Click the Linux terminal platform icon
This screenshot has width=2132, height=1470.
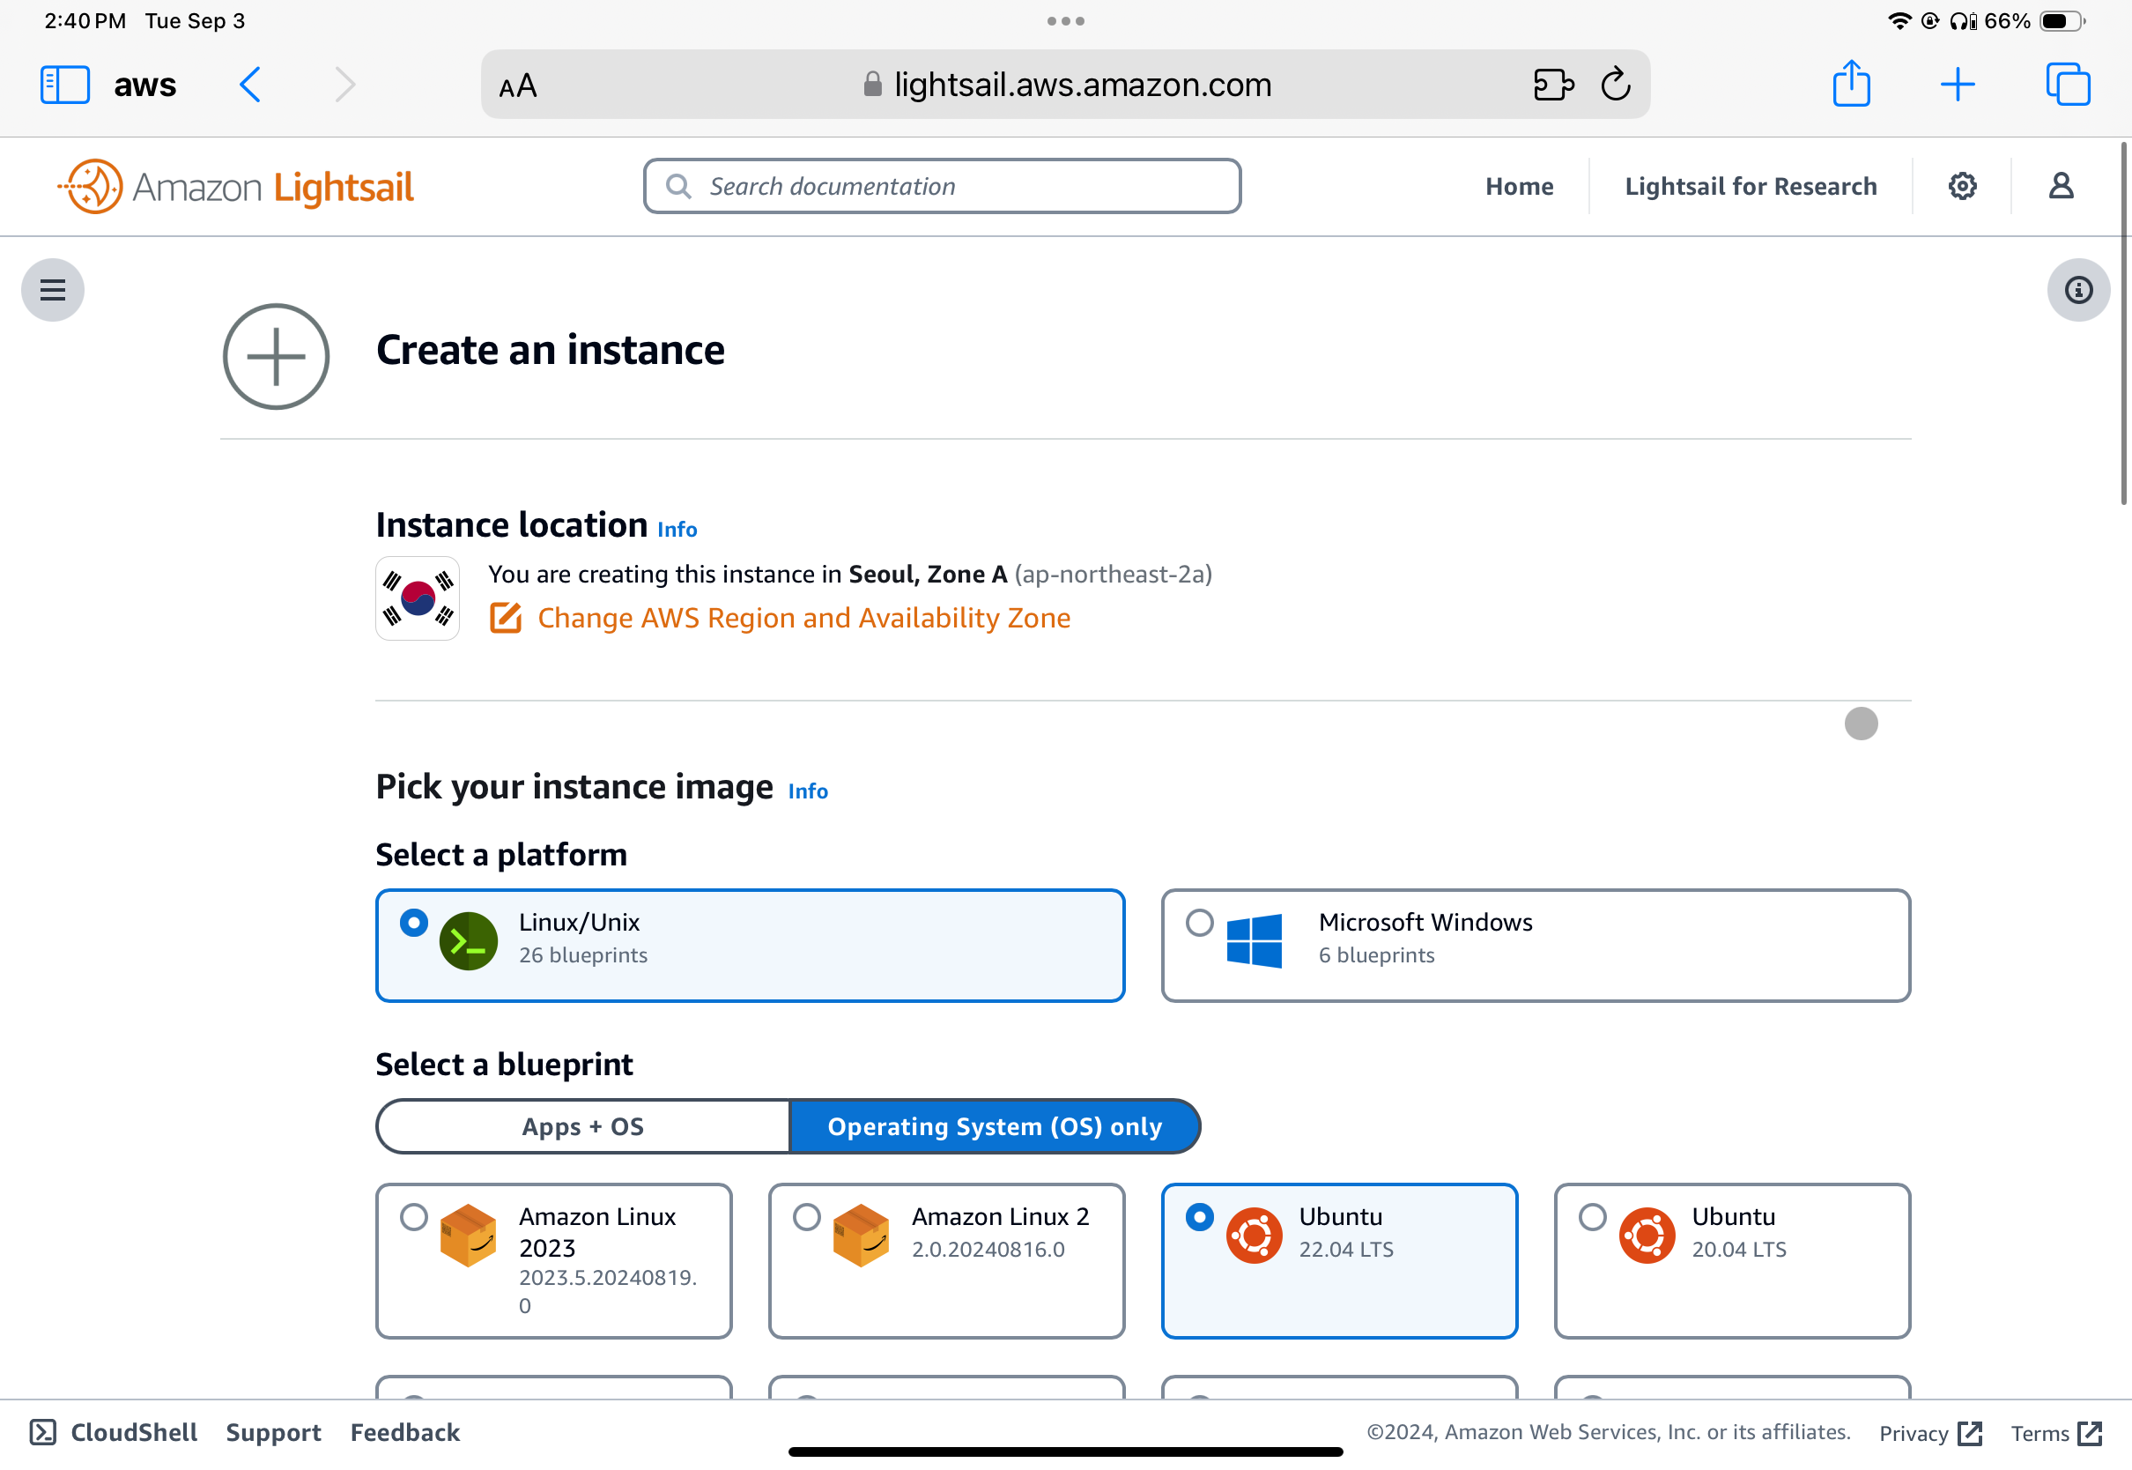[x=469, y=940]
